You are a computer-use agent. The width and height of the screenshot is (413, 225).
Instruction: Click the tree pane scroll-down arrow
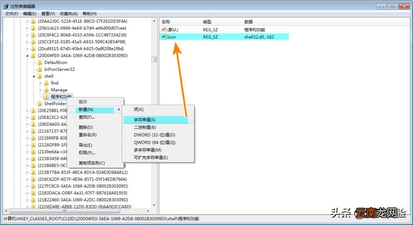154,206
